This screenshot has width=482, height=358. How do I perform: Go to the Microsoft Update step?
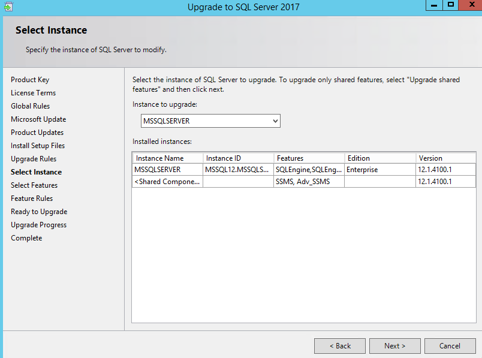(x=38, y=119)
